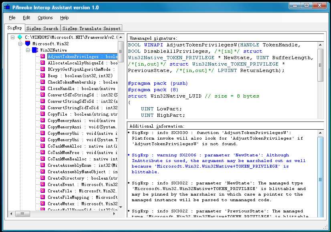The width and height of the screenshot is (331, 232).
Task: Click the P/Invoke Interop Assistant title bar icon
Action: (x=7, y=7)
